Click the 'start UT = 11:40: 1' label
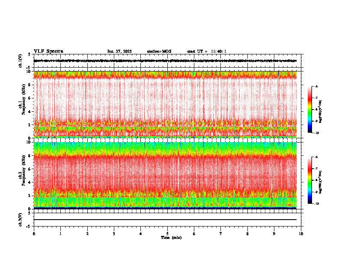 (x=207, y=51)
